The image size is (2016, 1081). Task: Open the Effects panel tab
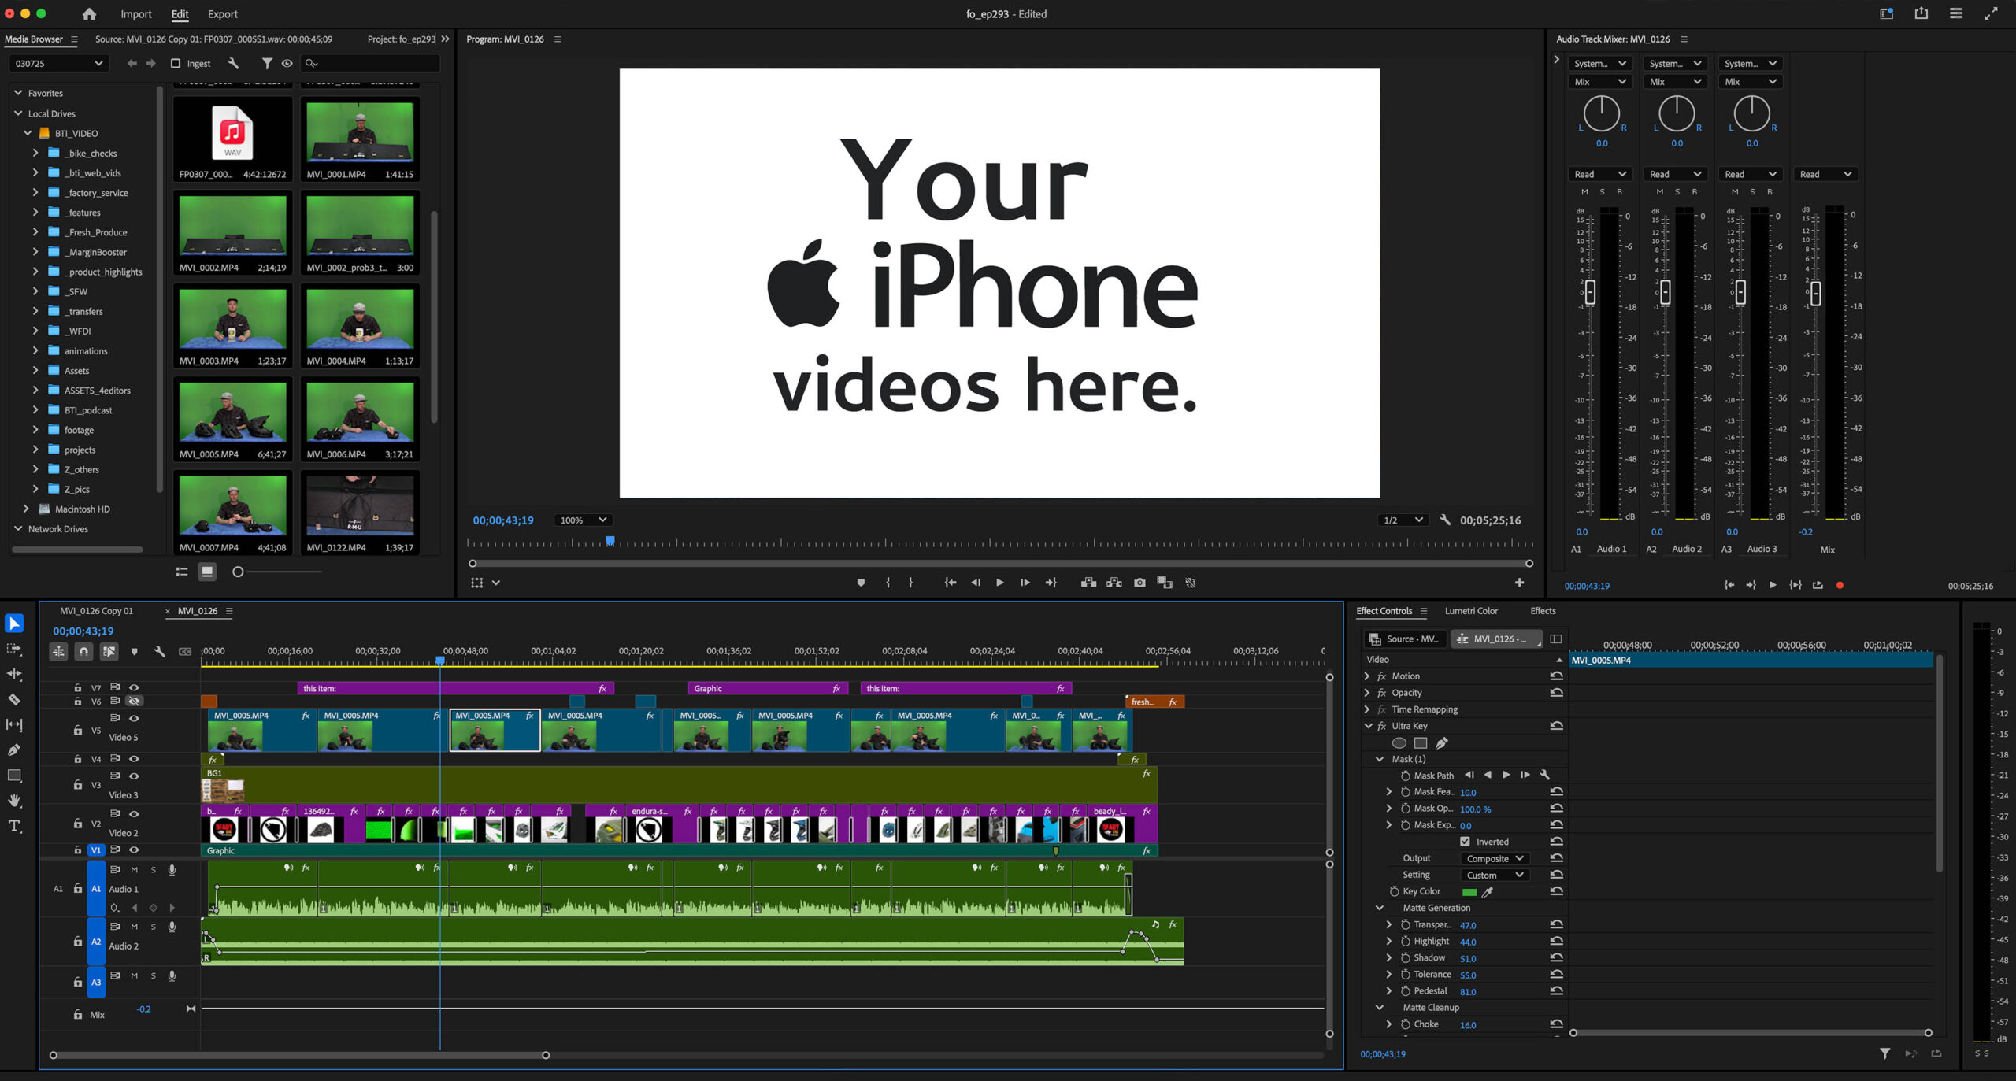1543,611
